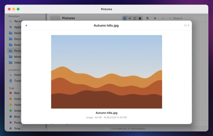
Task: Click the preview header title 'Autumn hills.jpg'
Action: pos(106,26)
